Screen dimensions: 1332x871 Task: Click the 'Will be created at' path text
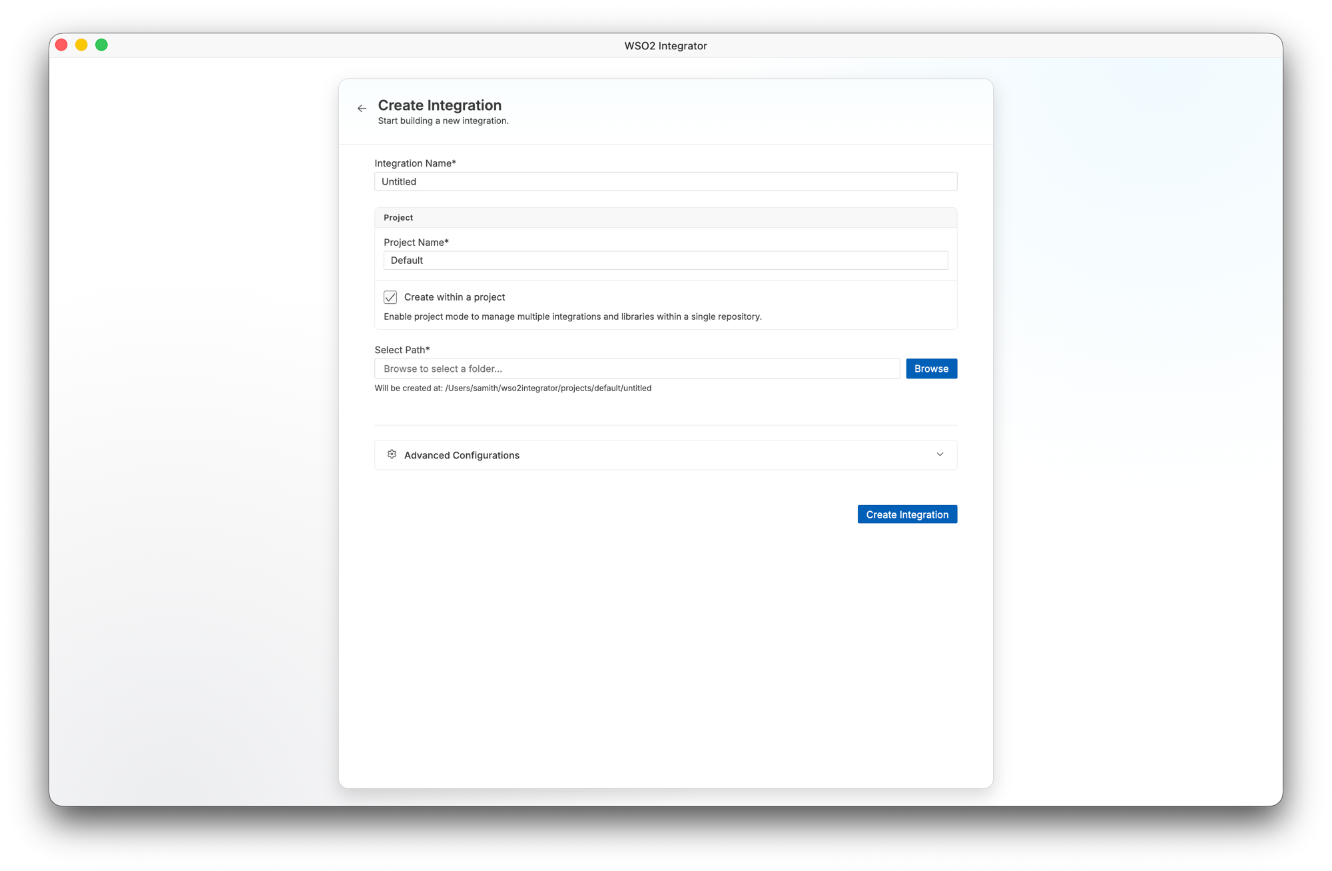pos(513,388)
